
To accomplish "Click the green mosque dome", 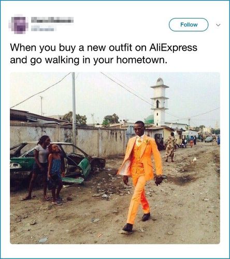I will pos(149,120).
